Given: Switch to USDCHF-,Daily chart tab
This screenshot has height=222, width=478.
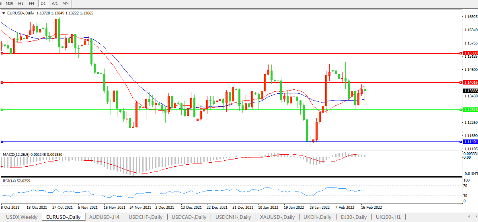Looking at the screenshot, I should [x=146, y=217].
